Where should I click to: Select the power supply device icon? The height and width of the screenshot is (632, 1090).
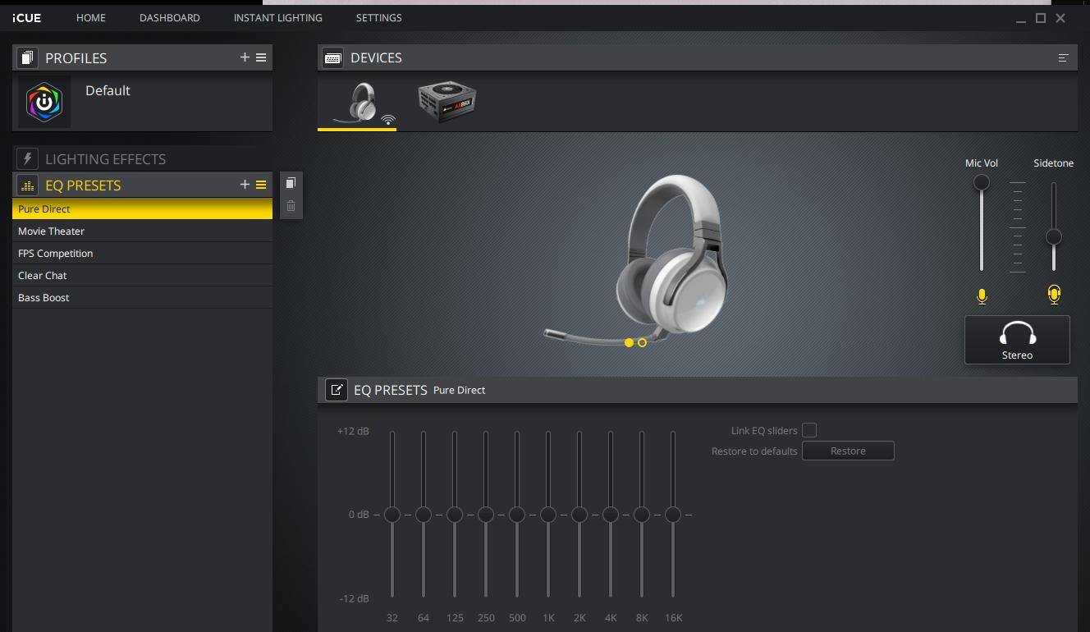click(x=447, y=103)
